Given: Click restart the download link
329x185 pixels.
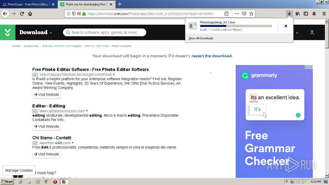Looking at the screenshot, I should tap(212, 56).
